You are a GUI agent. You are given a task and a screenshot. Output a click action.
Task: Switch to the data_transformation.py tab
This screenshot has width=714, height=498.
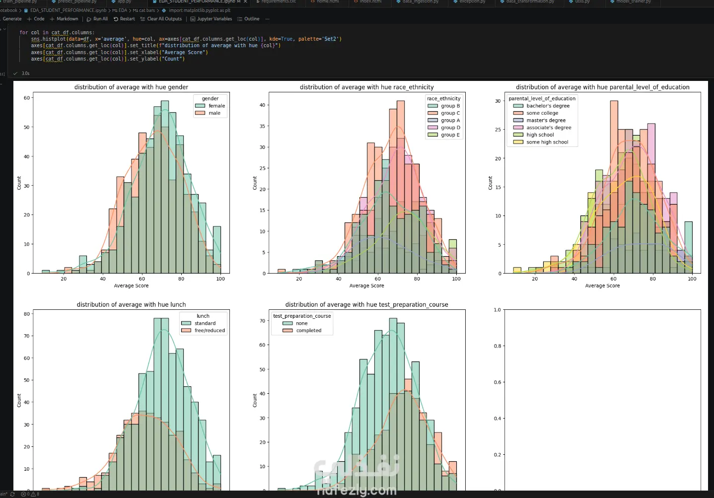point(530,2)
